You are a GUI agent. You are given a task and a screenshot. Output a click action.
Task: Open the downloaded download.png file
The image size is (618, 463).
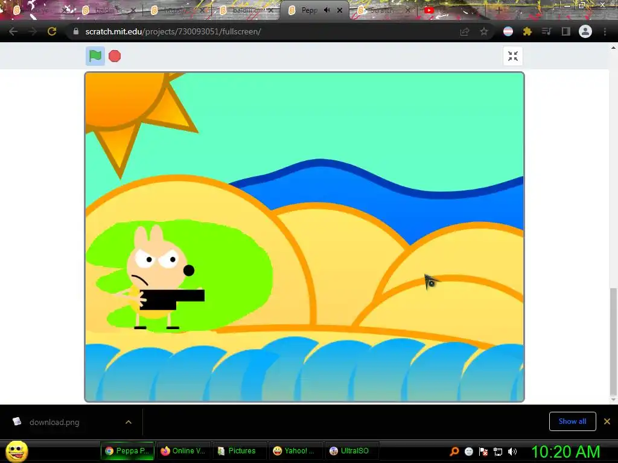click(x=54, y=422)
